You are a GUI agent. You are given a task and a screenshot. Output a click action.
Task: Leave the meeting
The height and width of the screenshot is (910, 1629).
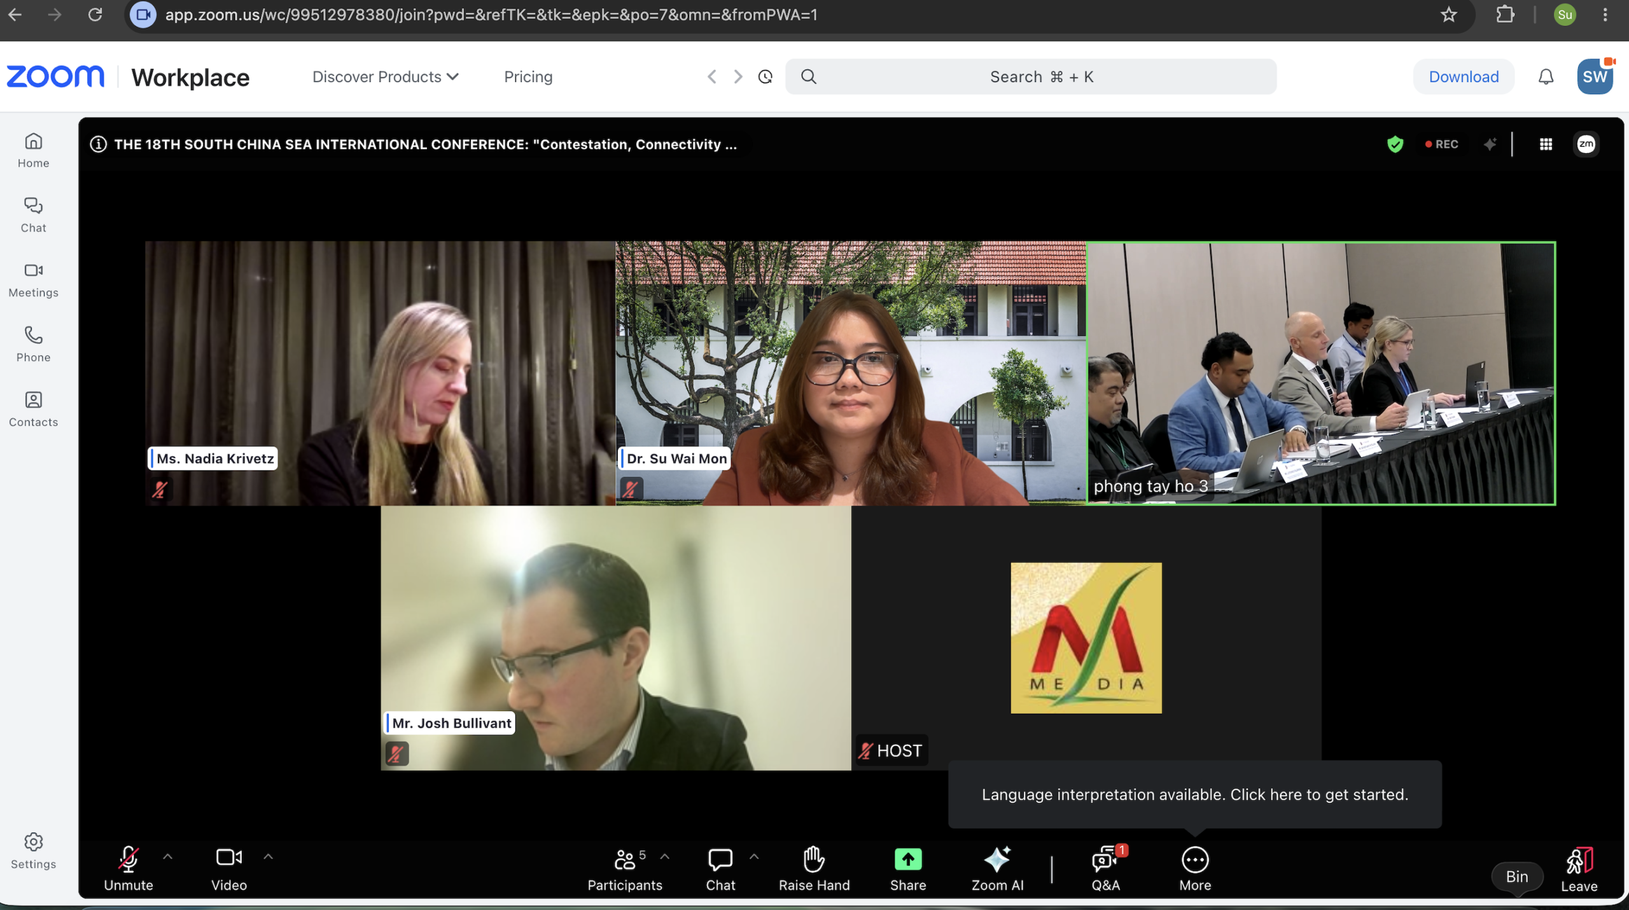[1579, 870]
